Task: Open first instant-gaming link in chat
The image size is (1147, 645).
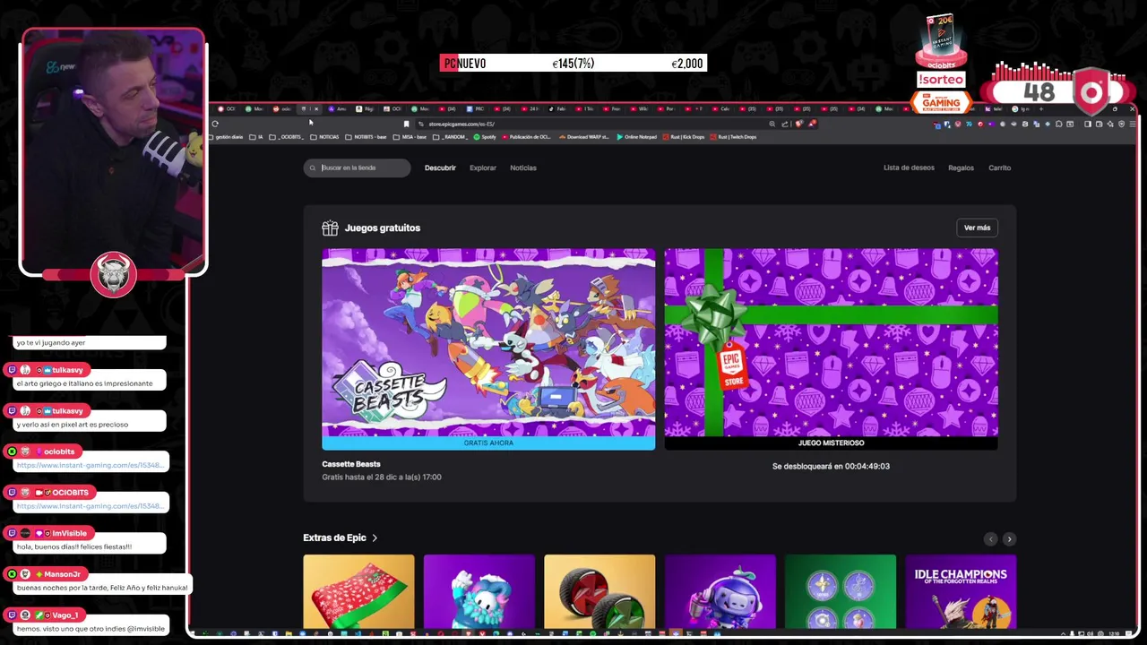Action: (x=90, y=465)
